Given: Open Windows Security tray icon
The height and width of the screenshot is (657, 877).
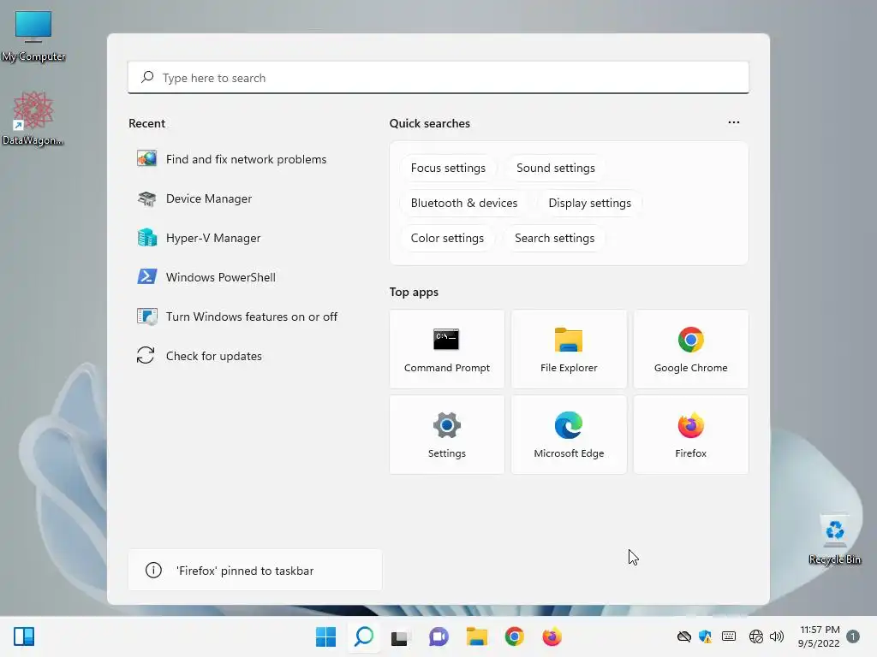Looking at the screenshot, I should coord(706,636).
